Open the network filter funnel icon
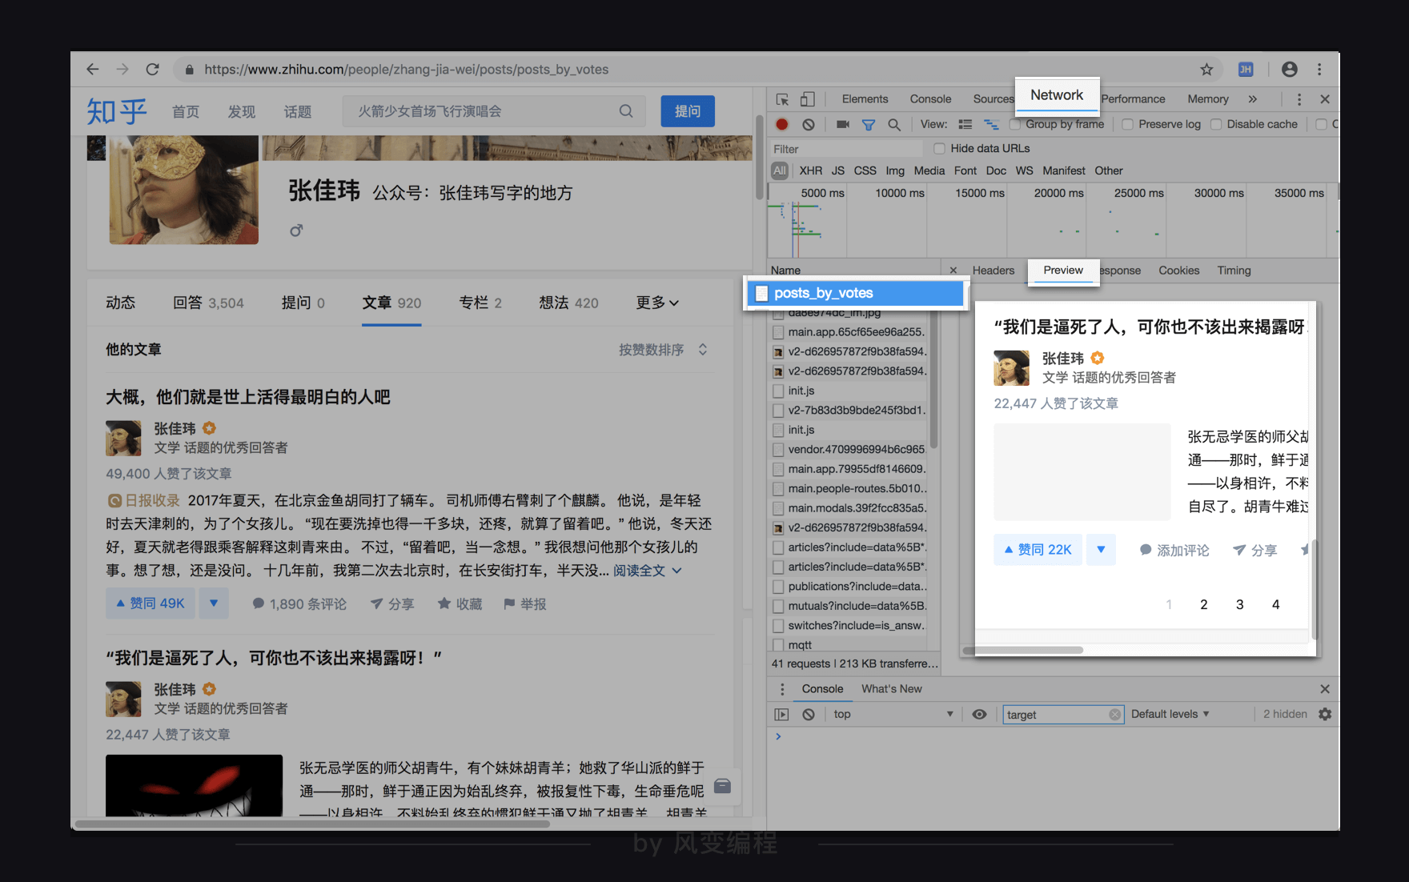This screenshot has height=882, width=1409. point(869,124)
